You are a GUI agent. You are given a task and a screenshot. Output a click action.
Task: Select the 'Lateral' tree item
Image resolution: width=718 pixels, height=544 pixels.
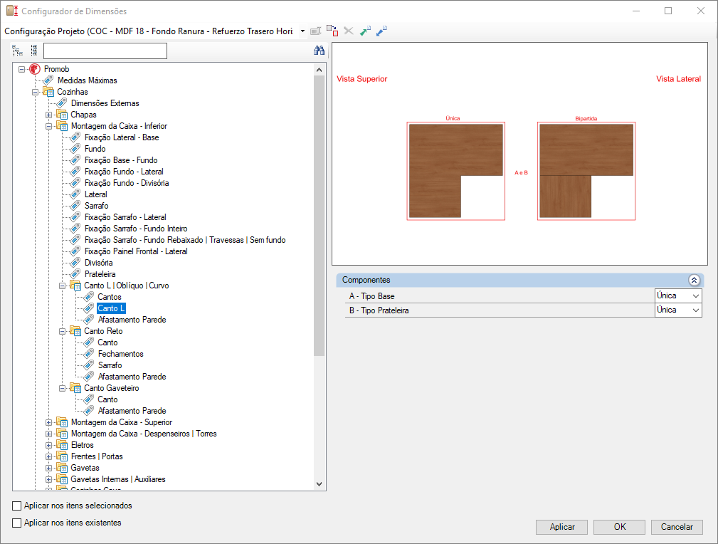[x=95, y=195]
